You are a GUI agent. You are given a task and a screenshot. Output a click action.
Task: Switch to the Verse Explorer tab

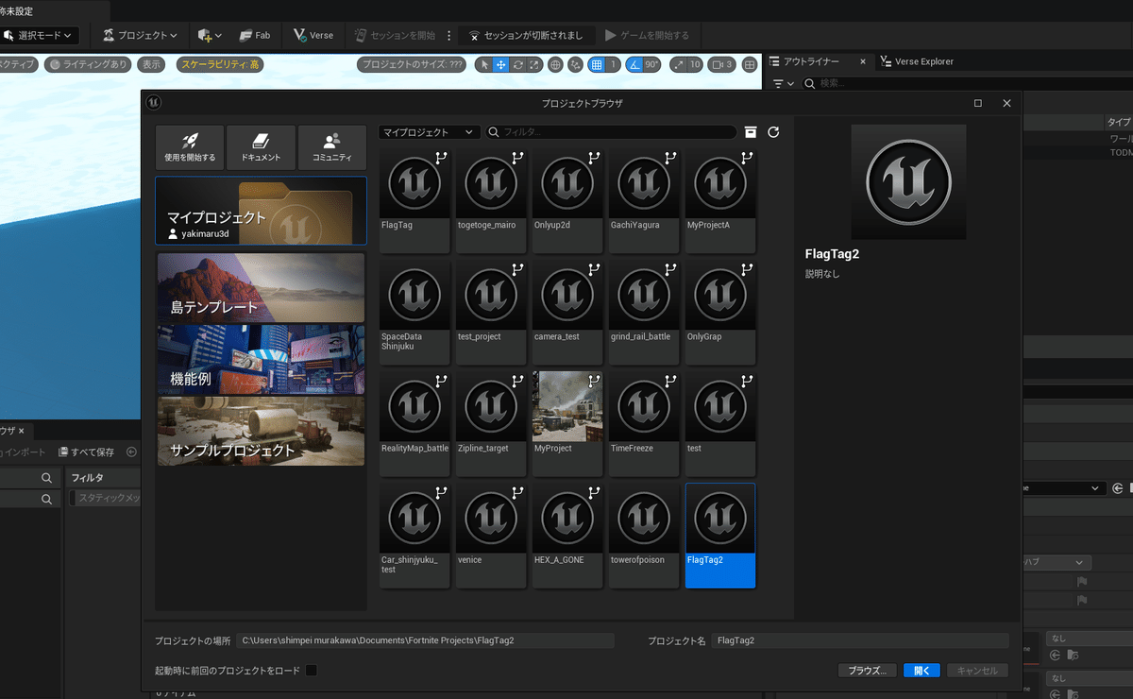pos(916,61)
